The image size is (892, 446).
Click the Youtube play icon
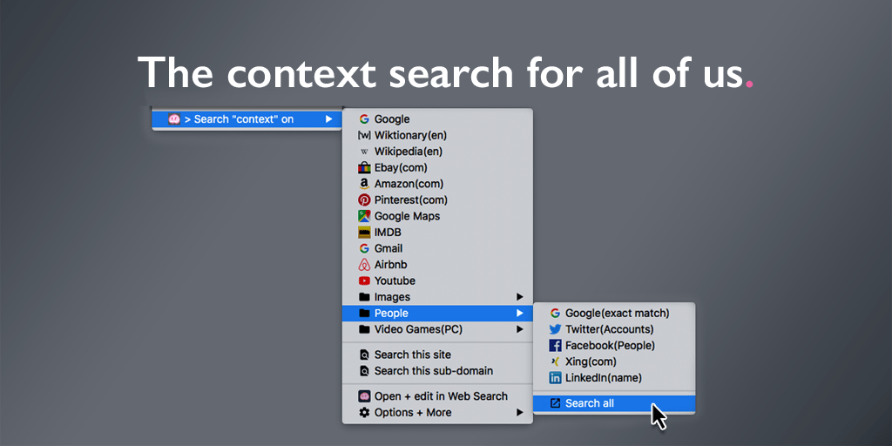[x=364, y=281]
